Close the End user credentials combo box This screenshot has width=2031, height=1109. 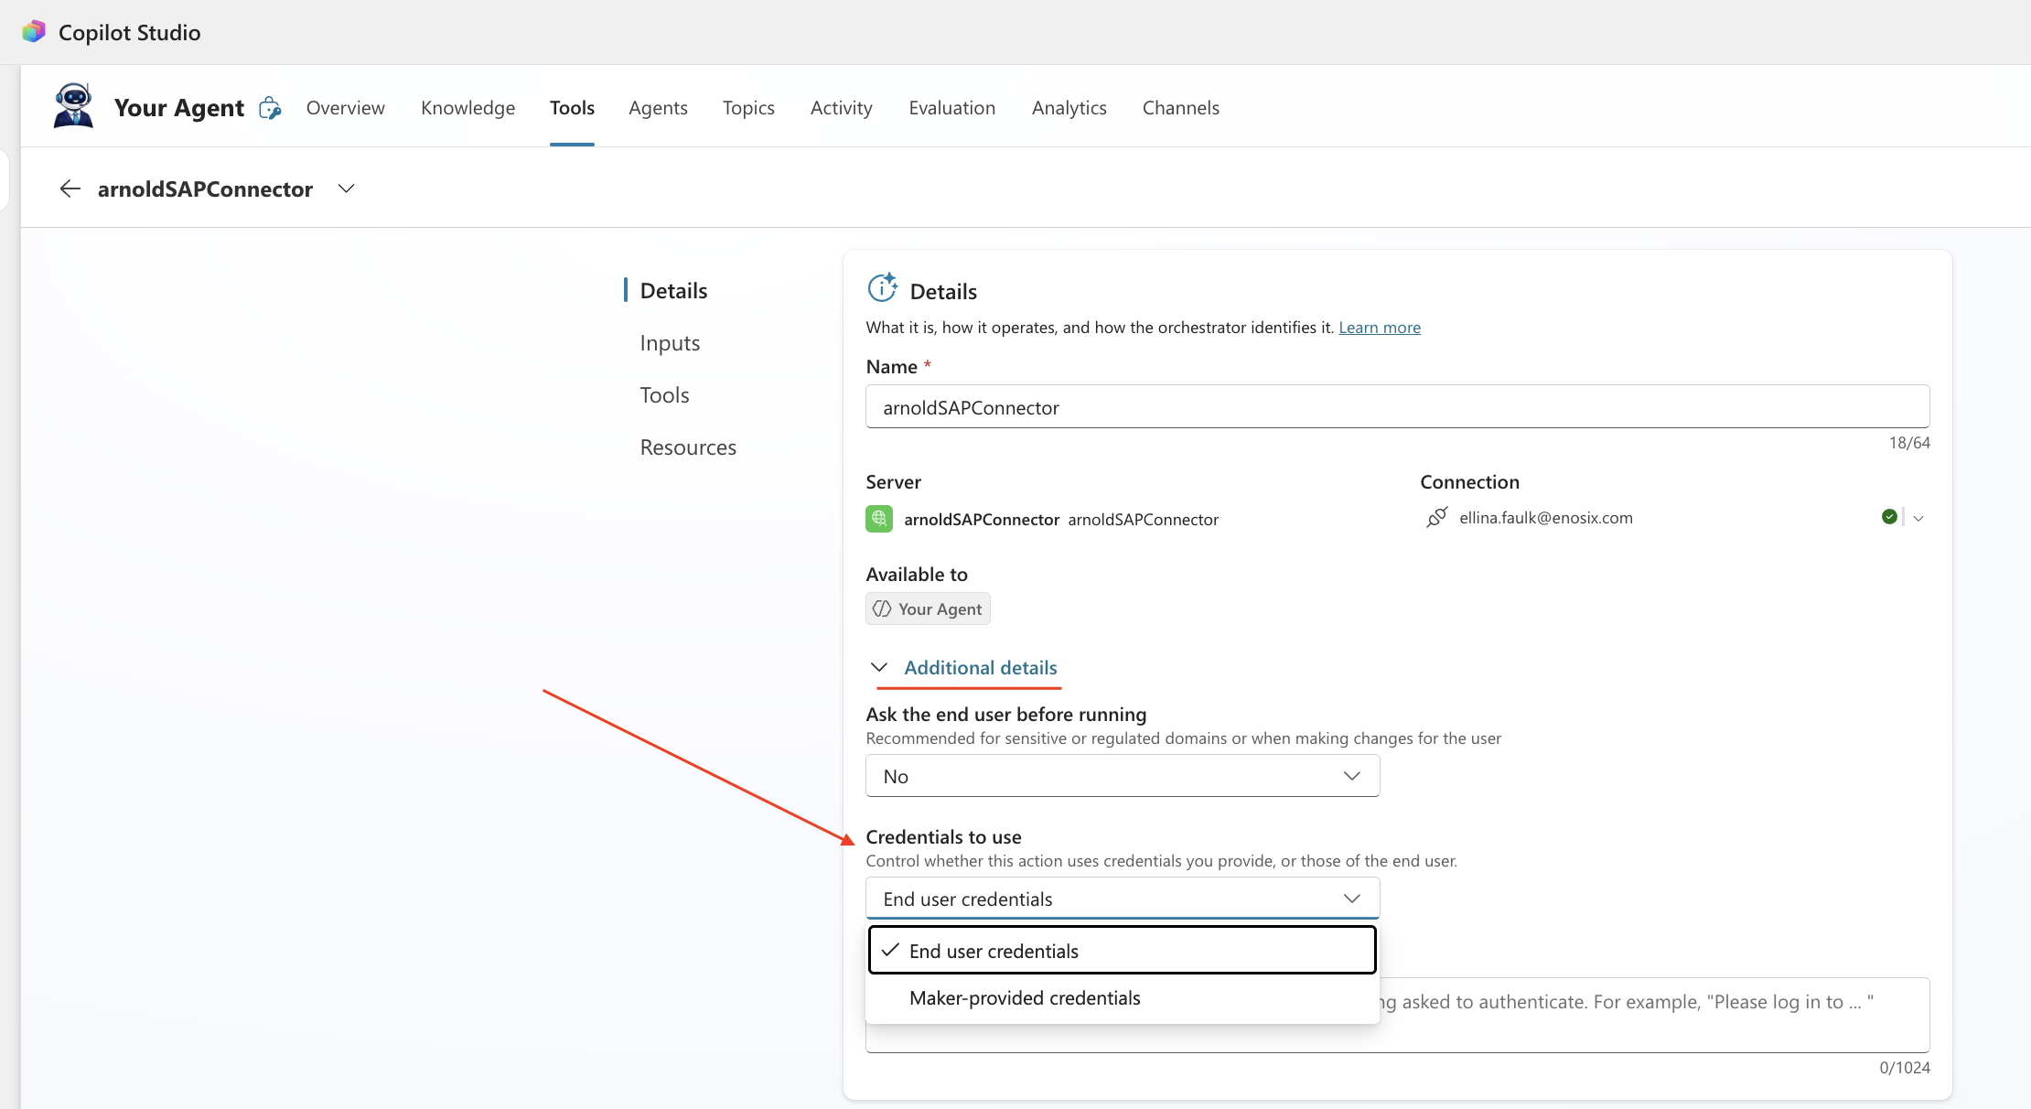tap(1123, 899)
